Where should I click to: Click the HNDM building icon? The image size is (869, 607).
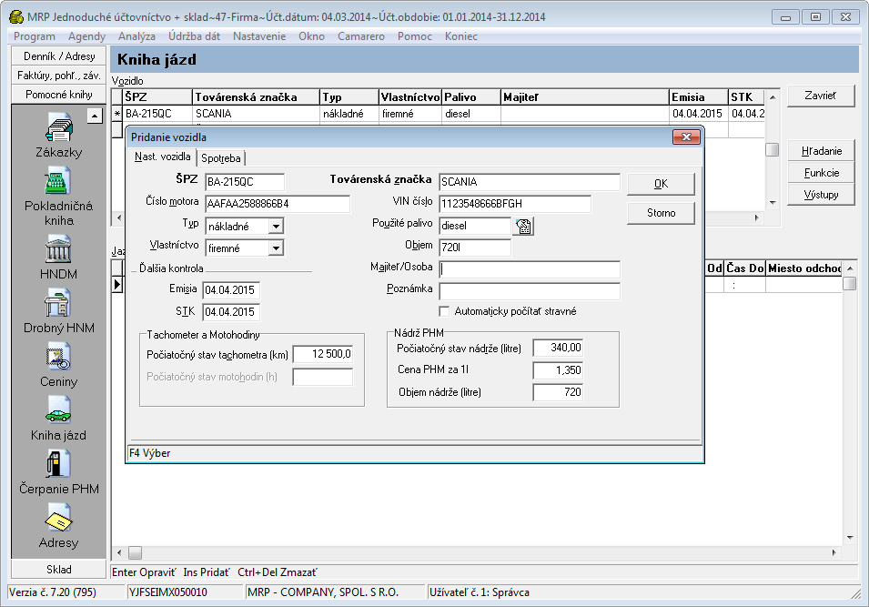click(59, 248)
